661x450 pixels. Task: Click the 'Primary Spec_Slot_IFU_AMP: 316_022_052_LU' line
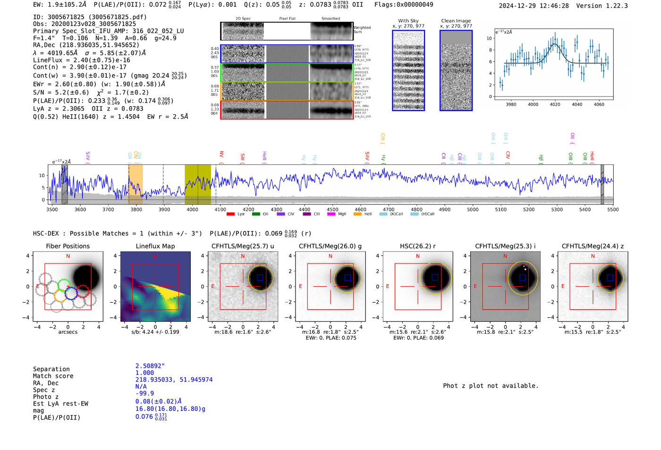pyautogui.click(x=109, y=31)
